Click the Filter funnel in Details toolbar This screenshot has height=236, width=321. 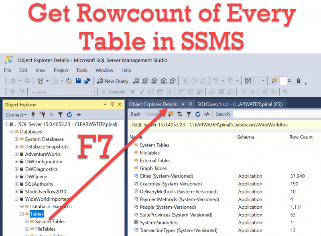click(x=189, y=114)
